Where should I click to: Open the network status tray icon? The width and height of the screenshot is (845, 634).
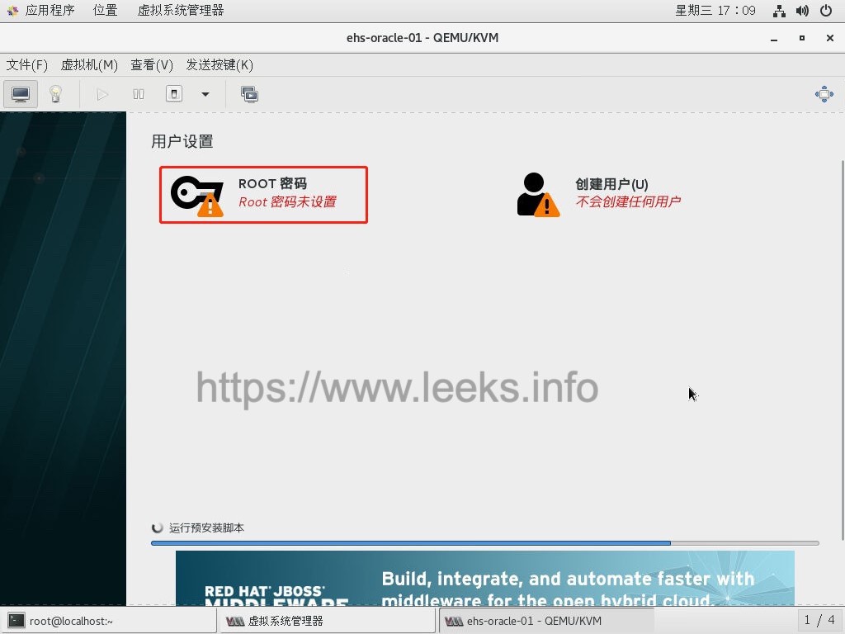coord(779,10)
